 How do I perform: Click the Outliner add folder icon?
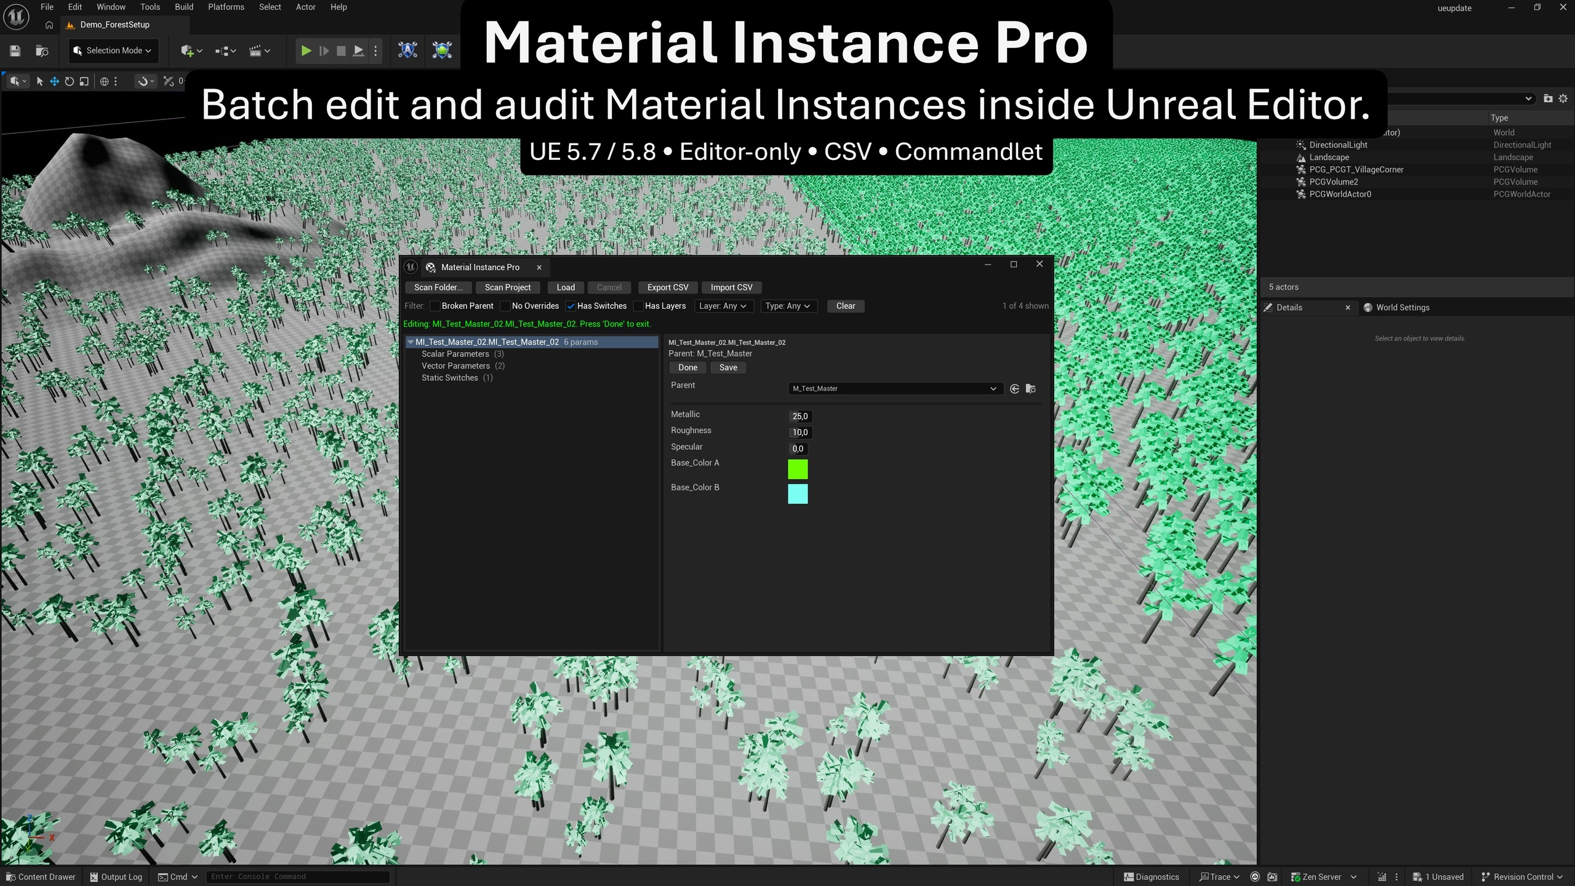tap(1548, 98)
